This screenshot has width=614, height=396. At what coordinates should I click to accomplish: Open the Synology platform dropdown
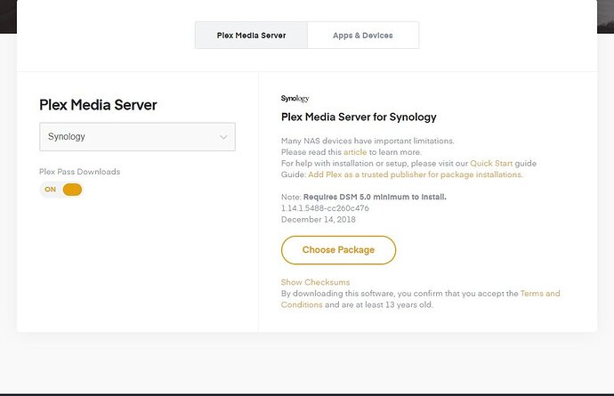137,137
